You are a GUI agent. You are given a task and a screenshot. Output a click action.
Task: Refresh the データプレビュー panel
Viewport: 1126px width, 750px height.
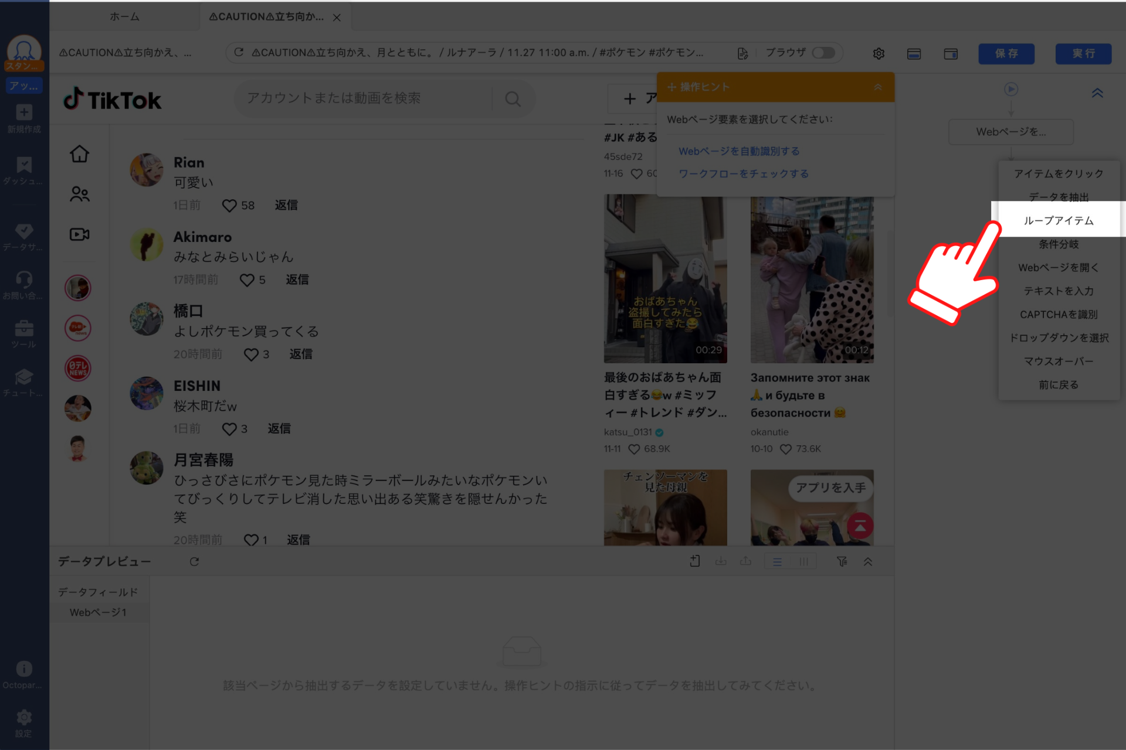[x=194, y=561]
